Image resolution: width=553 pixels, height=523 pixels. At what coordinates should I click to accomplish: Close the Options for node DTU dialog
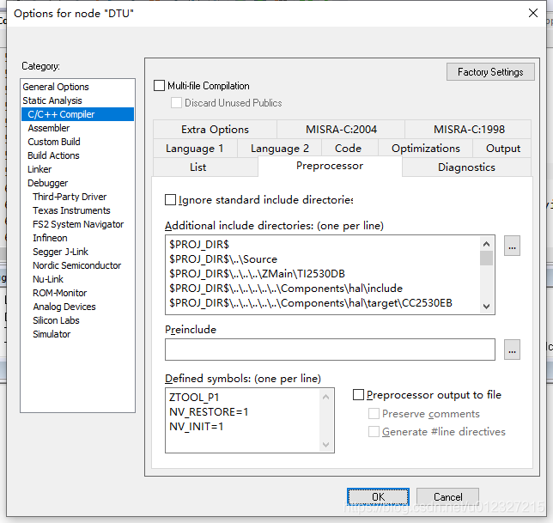pyautogui.click(x=533, y=13)
